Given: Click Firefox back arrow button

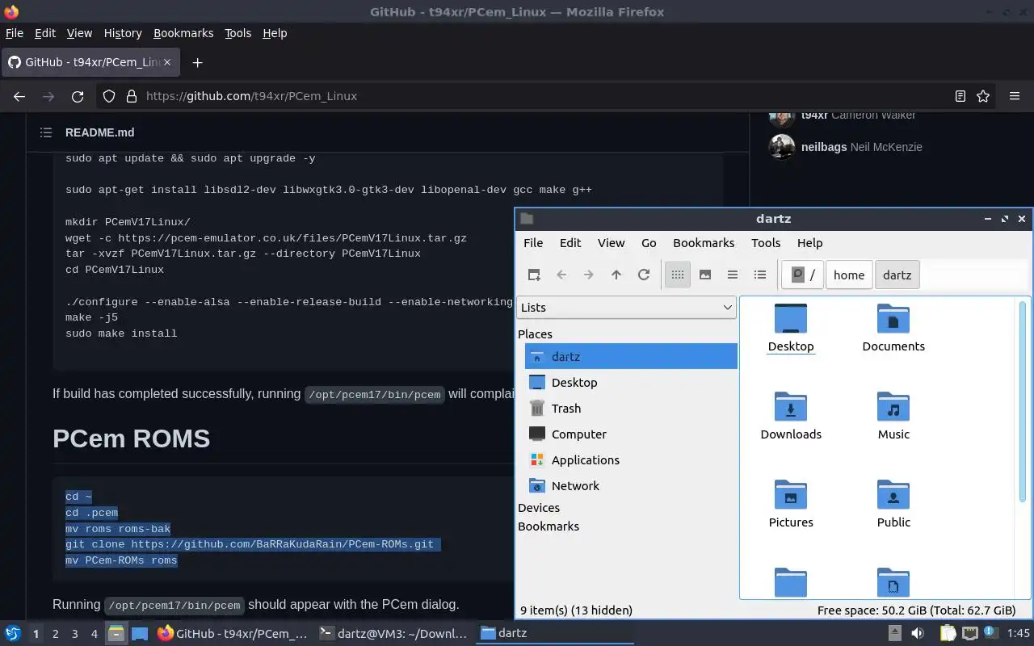Looking at the screenshot, I should 19,96.
